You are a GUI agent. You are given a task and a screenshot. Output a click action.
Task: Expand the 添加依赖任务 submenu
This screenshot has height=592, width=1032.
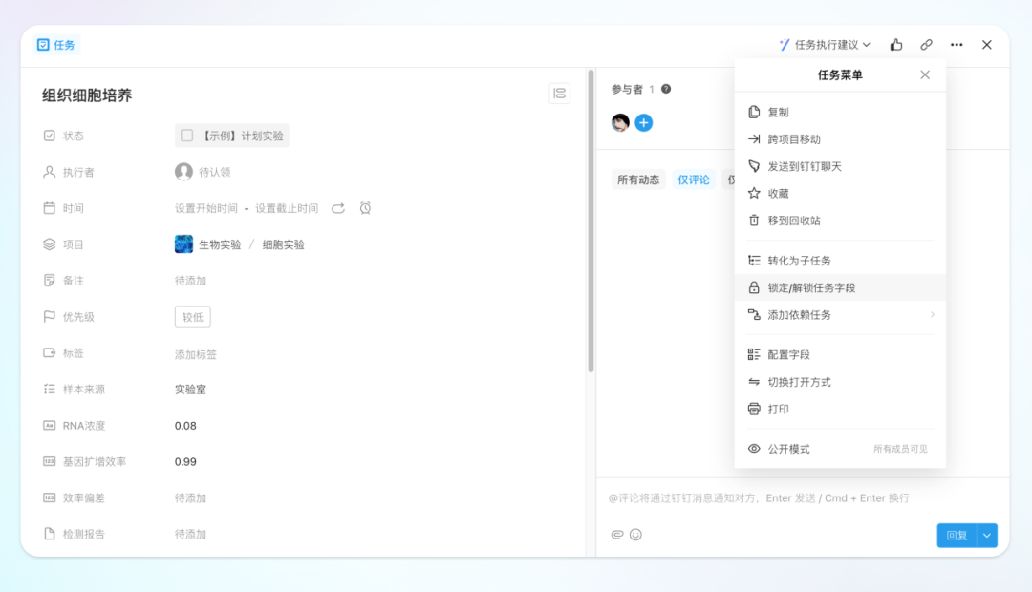coord(840,314)
